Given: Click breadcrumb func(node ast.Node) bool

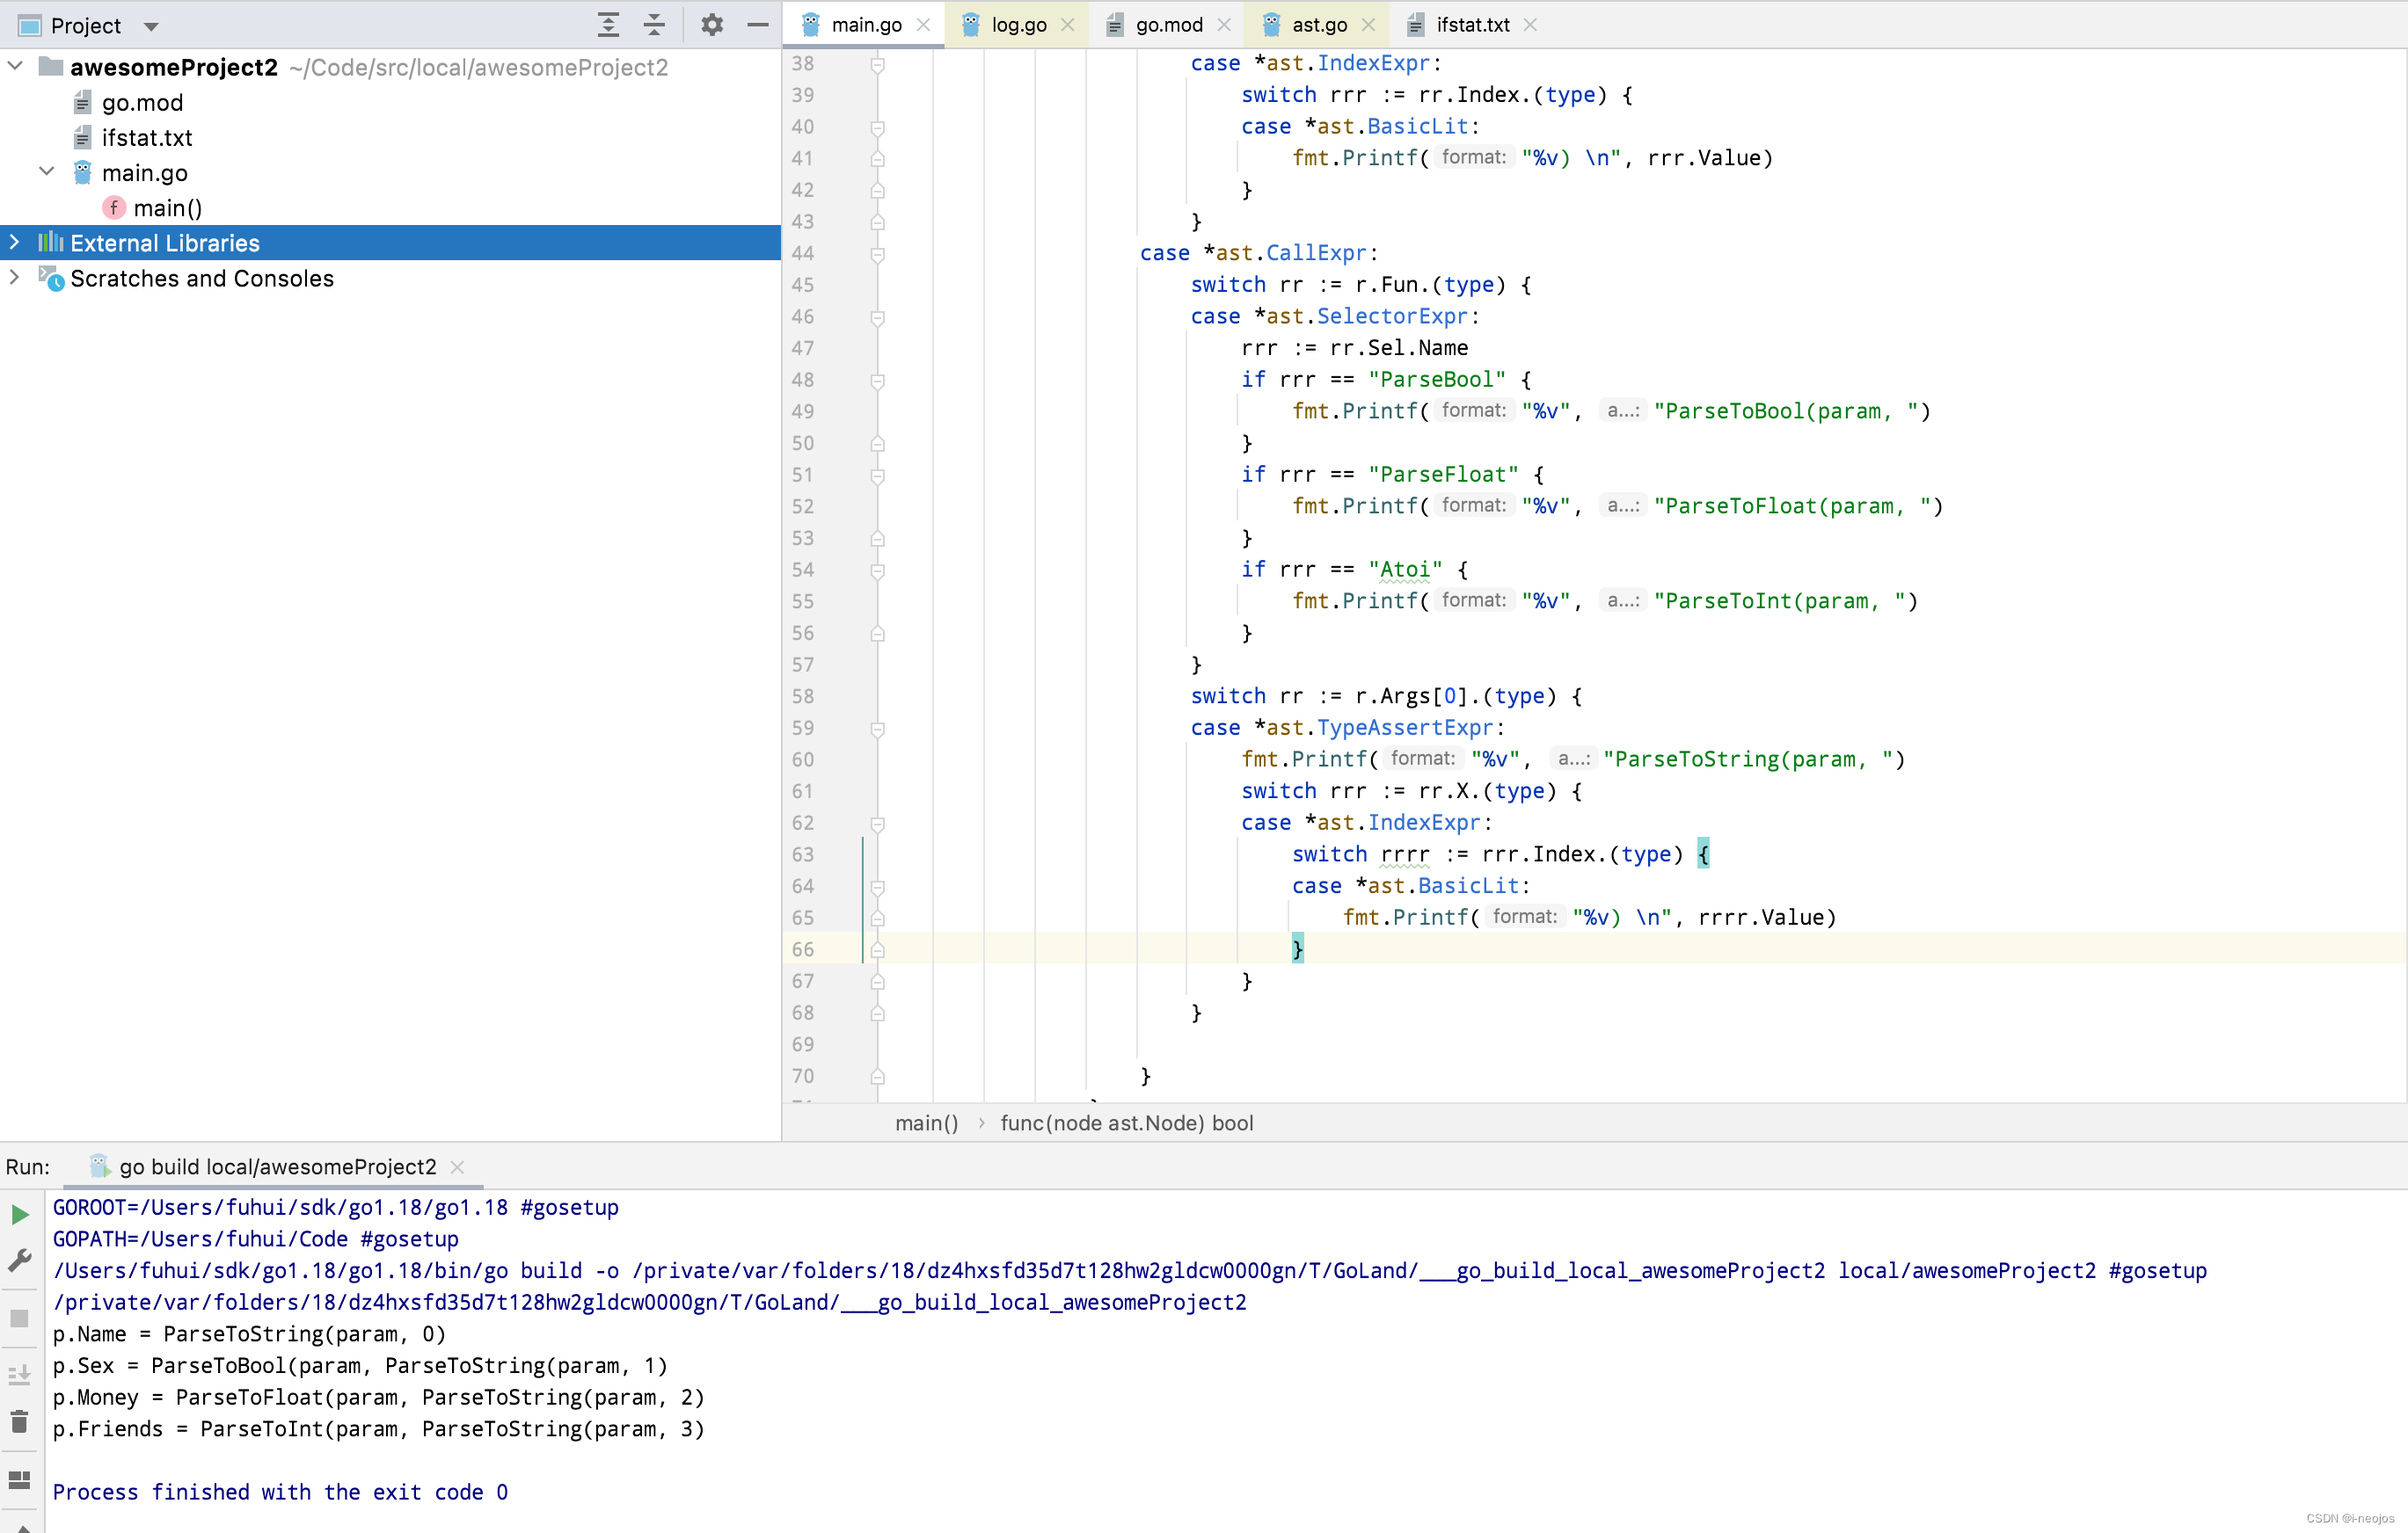Looking at the screenshot, I should (x=1126, y=1123).
